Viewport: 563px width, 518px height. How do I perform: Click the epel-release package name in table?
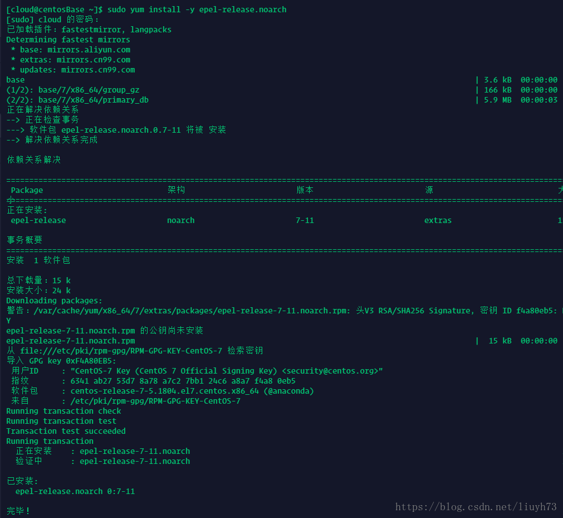click(38, 220)
